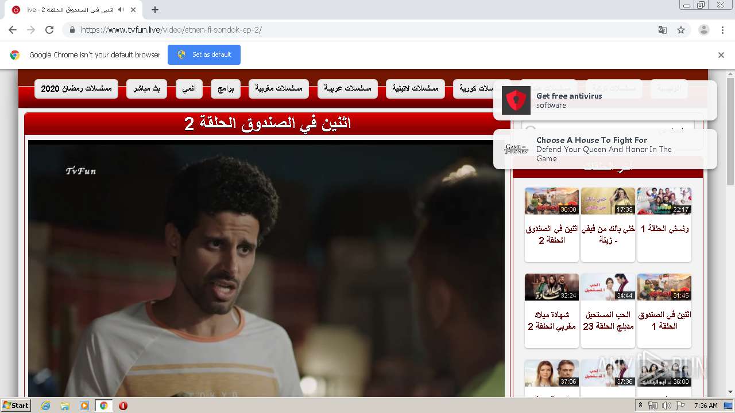Mute the tab using the speaker icon

(121, 10)
